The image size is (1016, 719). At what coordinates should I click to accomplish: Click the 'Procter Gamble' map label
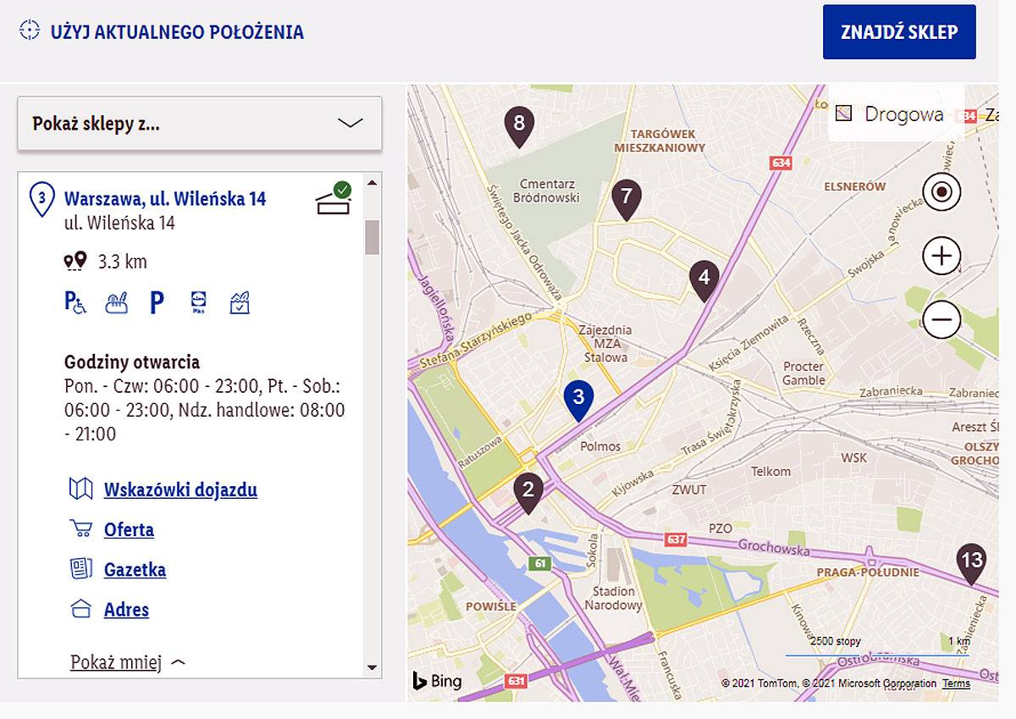click(x=803, y=373)
